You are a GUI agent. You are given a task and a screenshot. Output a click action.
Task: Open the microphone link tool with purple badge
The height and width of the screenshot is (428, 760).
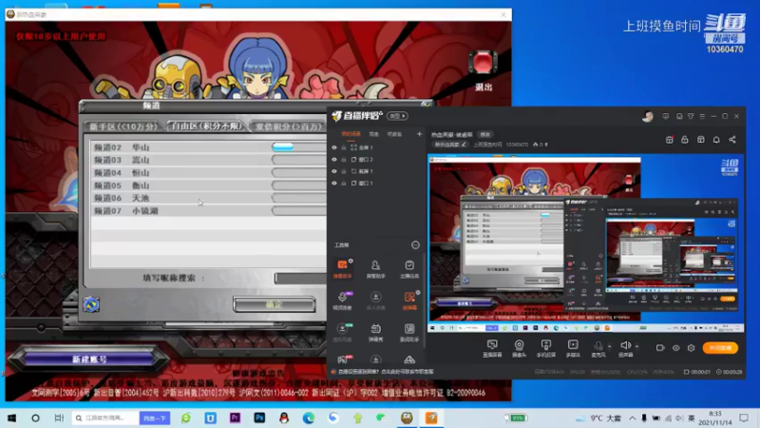tap(342, 301)
